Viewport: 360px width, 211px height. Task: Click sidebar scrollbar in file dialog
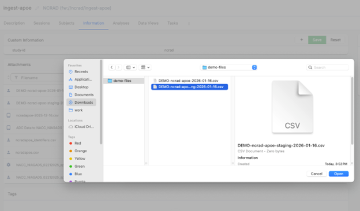(101, 102)
